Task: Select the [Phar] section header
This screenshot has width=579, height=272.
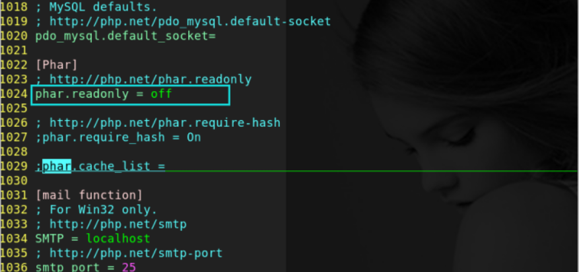Action: point(57,65)
